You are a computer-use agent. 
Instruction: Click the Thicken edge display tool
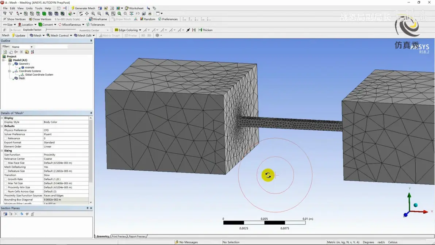[205, 30]
